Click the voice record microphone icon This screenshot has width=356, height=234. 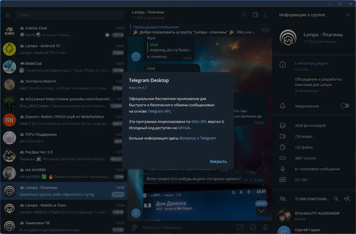pyautogui.click(x=265, y=227)
